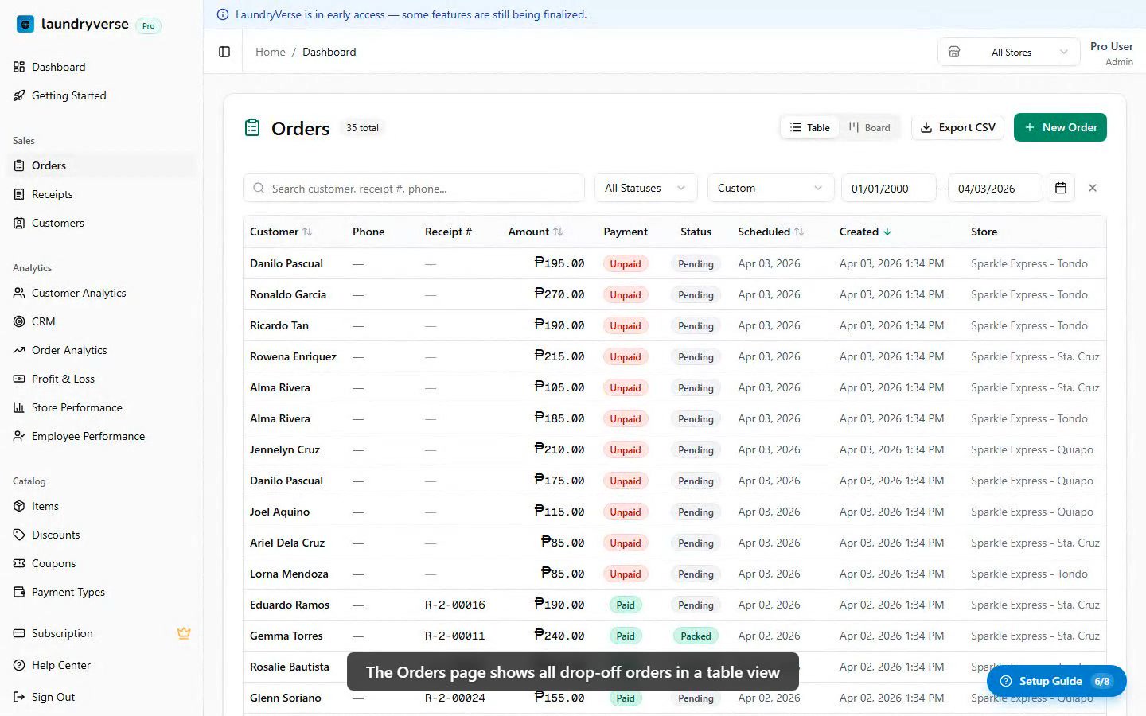Open the All Stores dropdown
Viewport: 1146px width, 716px height.
click(x=1009, y=52)
